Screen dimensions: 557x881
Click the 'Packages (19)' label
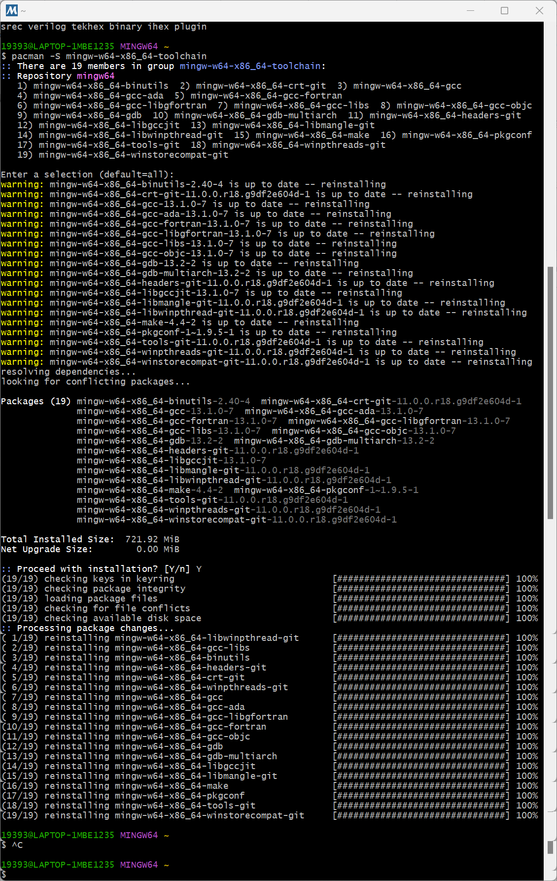[36, 401]
